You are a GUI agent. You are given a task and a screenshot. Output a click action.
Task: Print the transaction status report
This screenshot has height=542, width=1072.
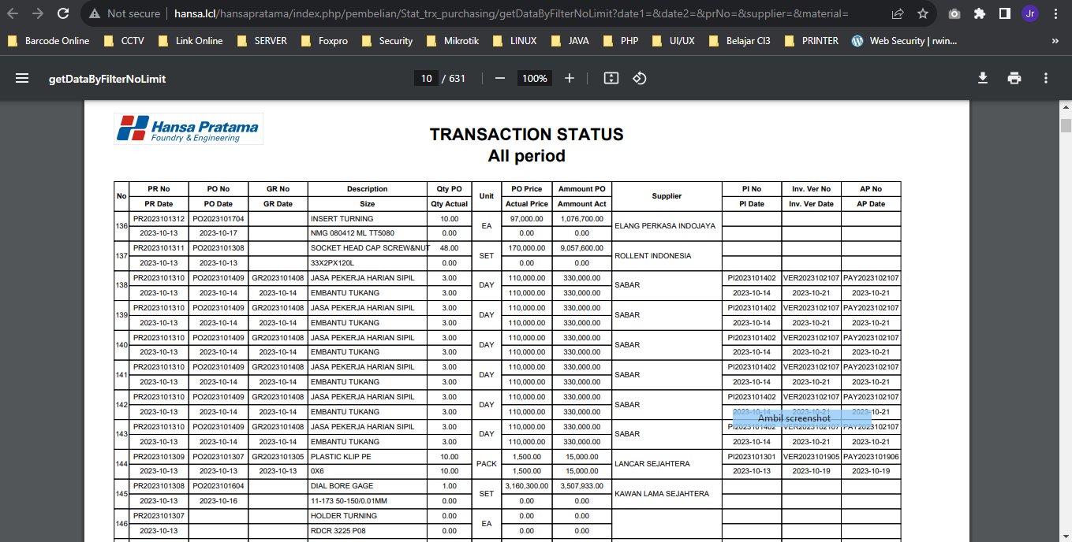(1014, 78)
